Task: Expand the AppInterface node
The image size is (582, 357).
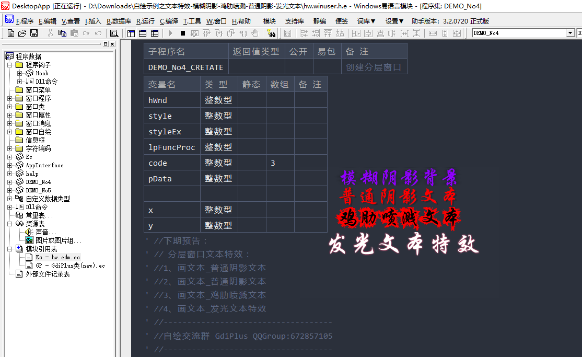Action: click(9, 165)
